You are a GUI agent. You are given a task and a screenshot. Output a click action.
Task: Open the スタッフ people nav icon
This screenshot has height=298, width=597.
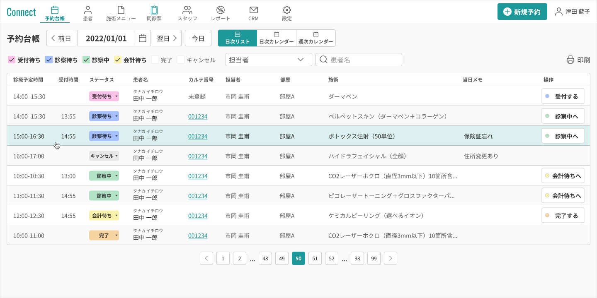(187, 10)
